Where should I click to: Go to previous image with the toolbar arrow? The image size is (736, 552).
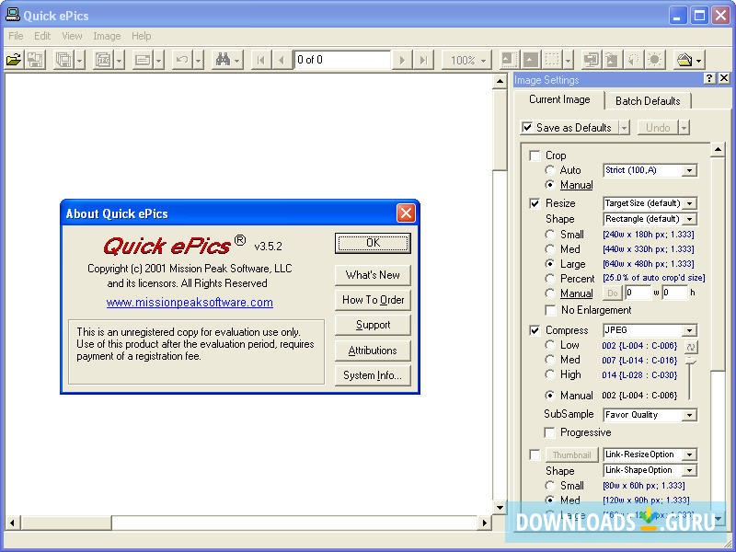pos(282,60)
